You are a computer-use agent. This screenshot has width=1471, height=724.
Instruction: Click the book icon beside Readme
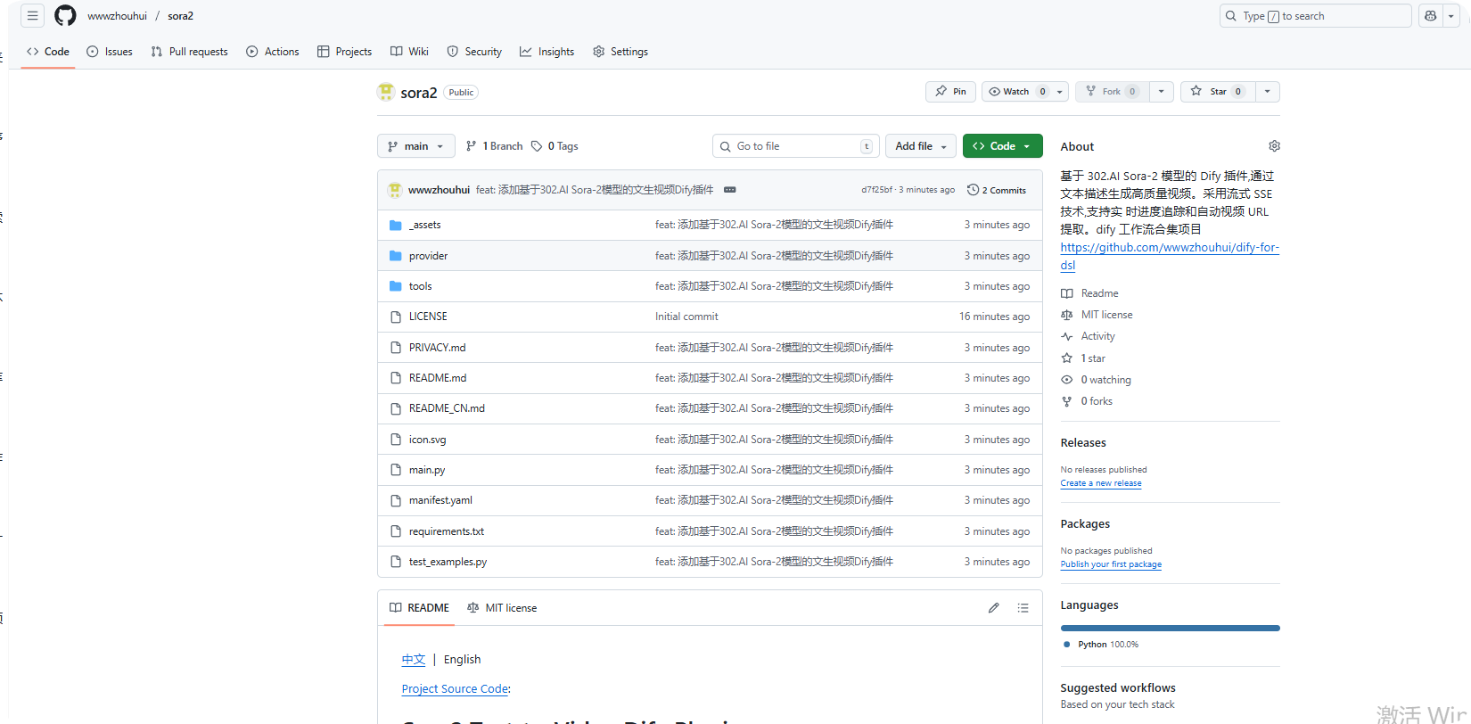point(1067,293)
